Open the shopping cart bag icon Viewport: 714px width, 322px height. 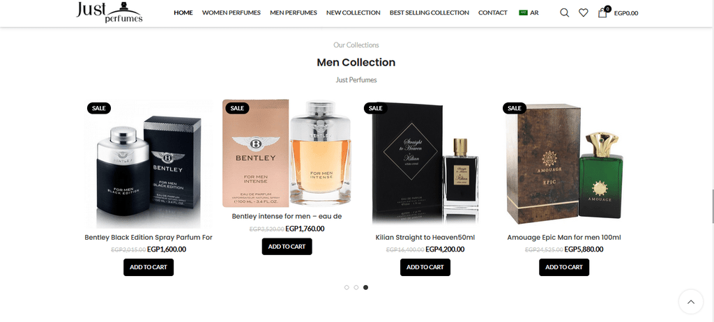tap(603, 13)
